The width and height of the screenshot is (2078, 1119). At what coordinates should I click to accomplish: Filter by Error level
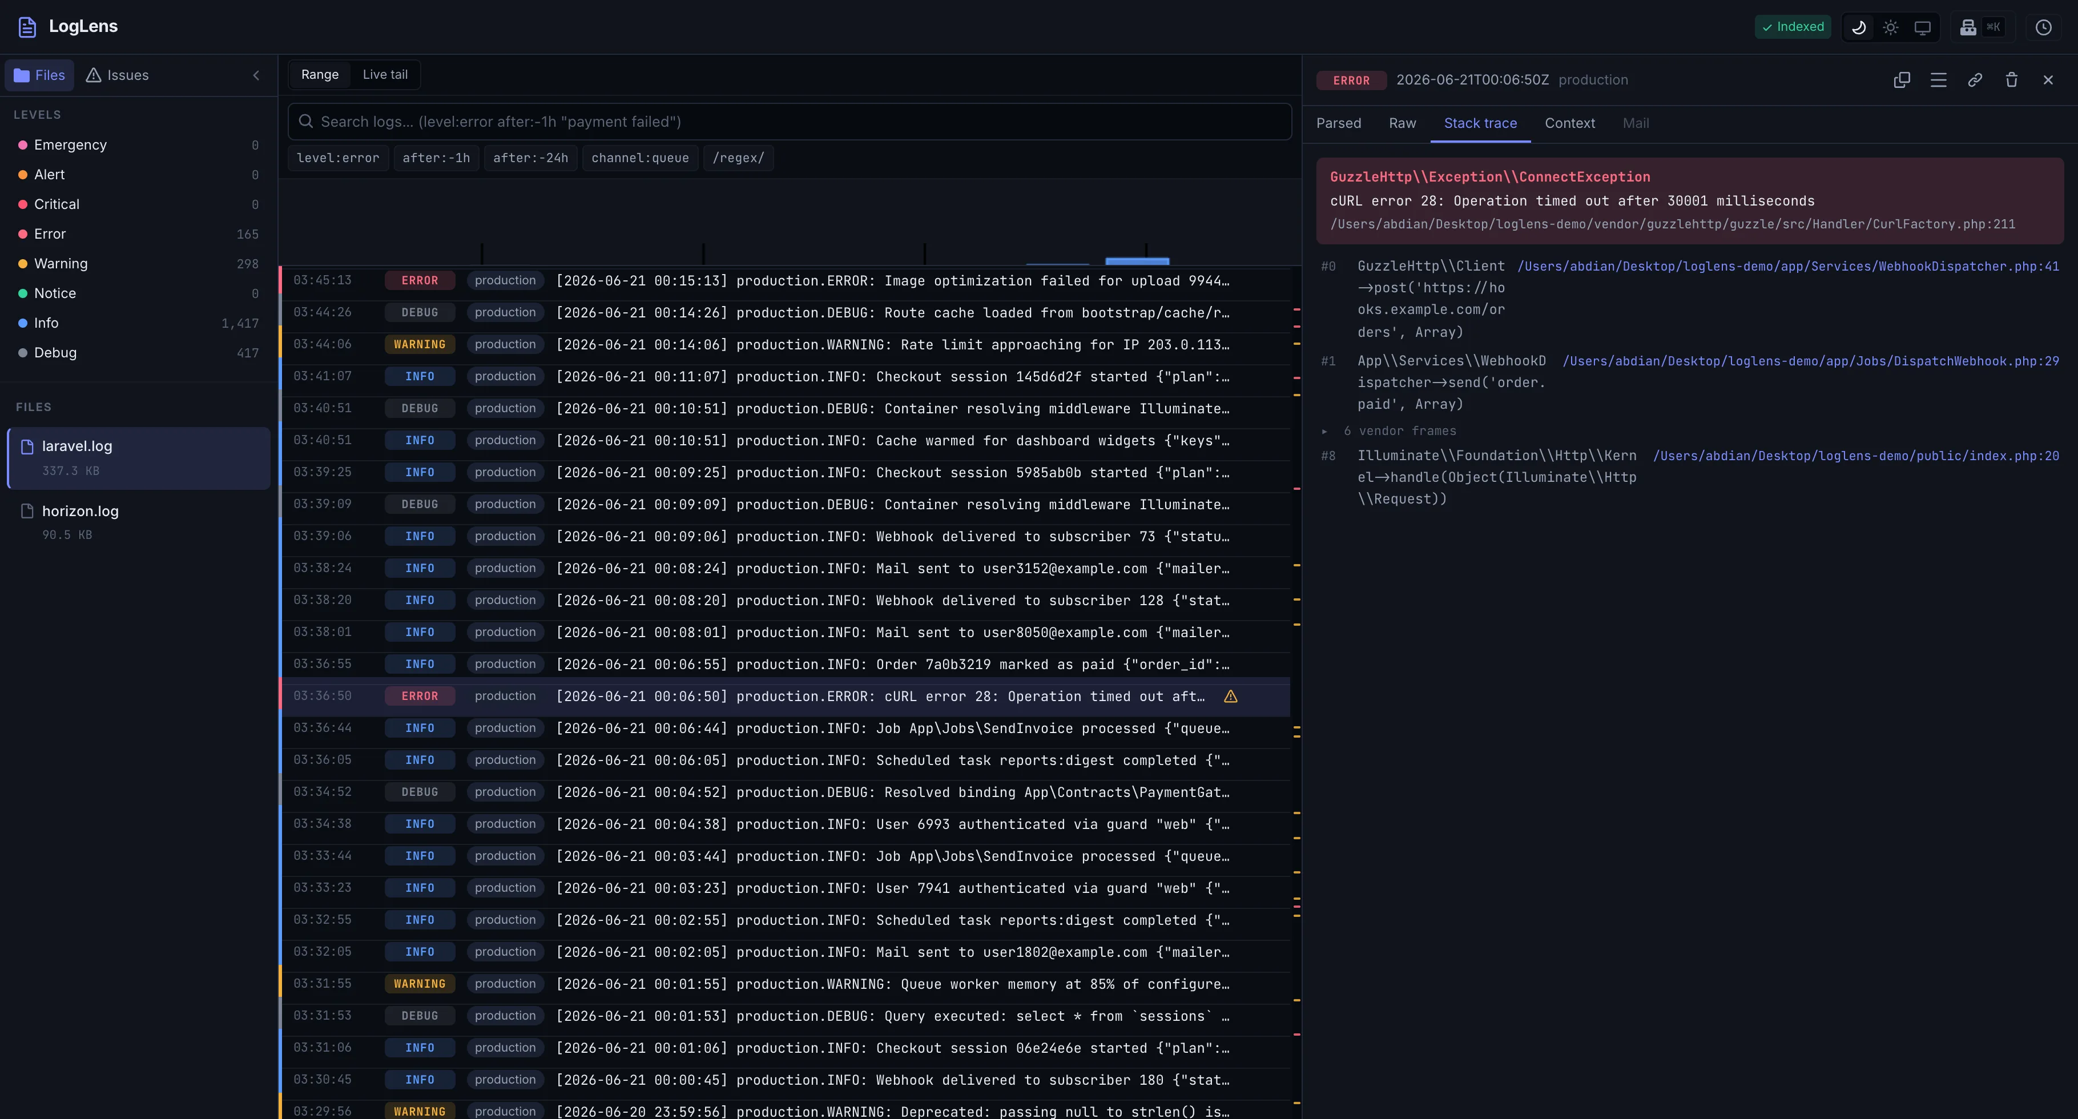tap(139, 234)
